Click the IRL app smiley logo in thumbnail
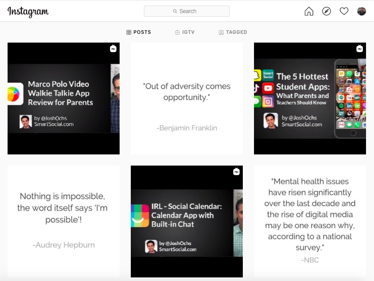 pos(140,216)
